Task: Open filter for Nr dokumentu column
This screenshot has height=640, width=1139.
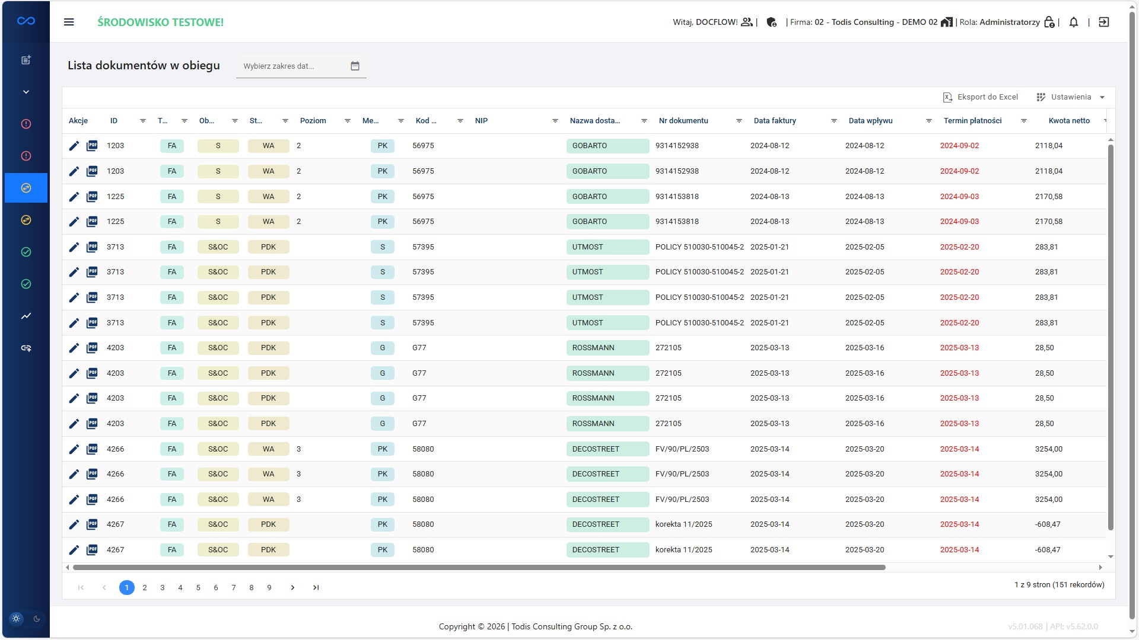Action: [x=739, y=121]
